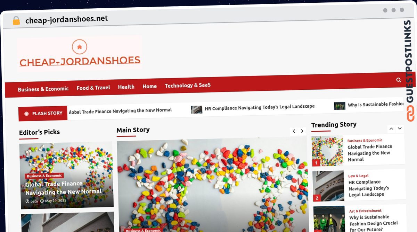The height and width of the screenshot is (232, 417).
Task: Open the Art & Entertaiment category tag
Action: pyautogui.click(x=365, y=211)
